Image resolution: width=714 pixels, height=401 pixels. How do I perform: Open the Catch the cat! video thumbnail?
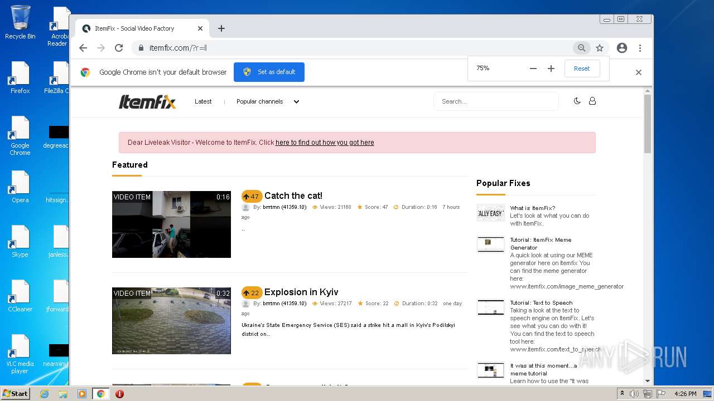pyautogui.click(x=171, y=224)
